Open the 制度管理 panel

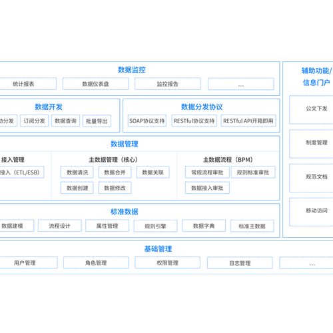point(311,144)
